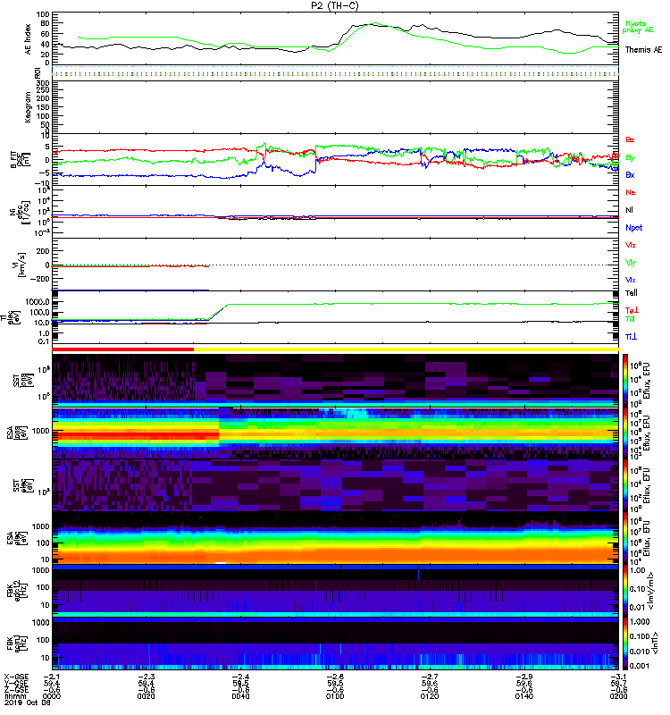Click the X-GSE value -3.1
The height and width of the screenshot is (715, 670).
click(618, 677)
